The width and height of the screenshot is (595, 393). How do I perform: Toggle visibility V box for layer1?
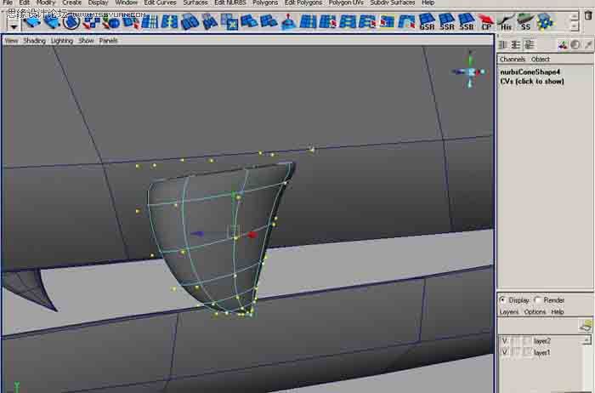(x=505, y=352)
